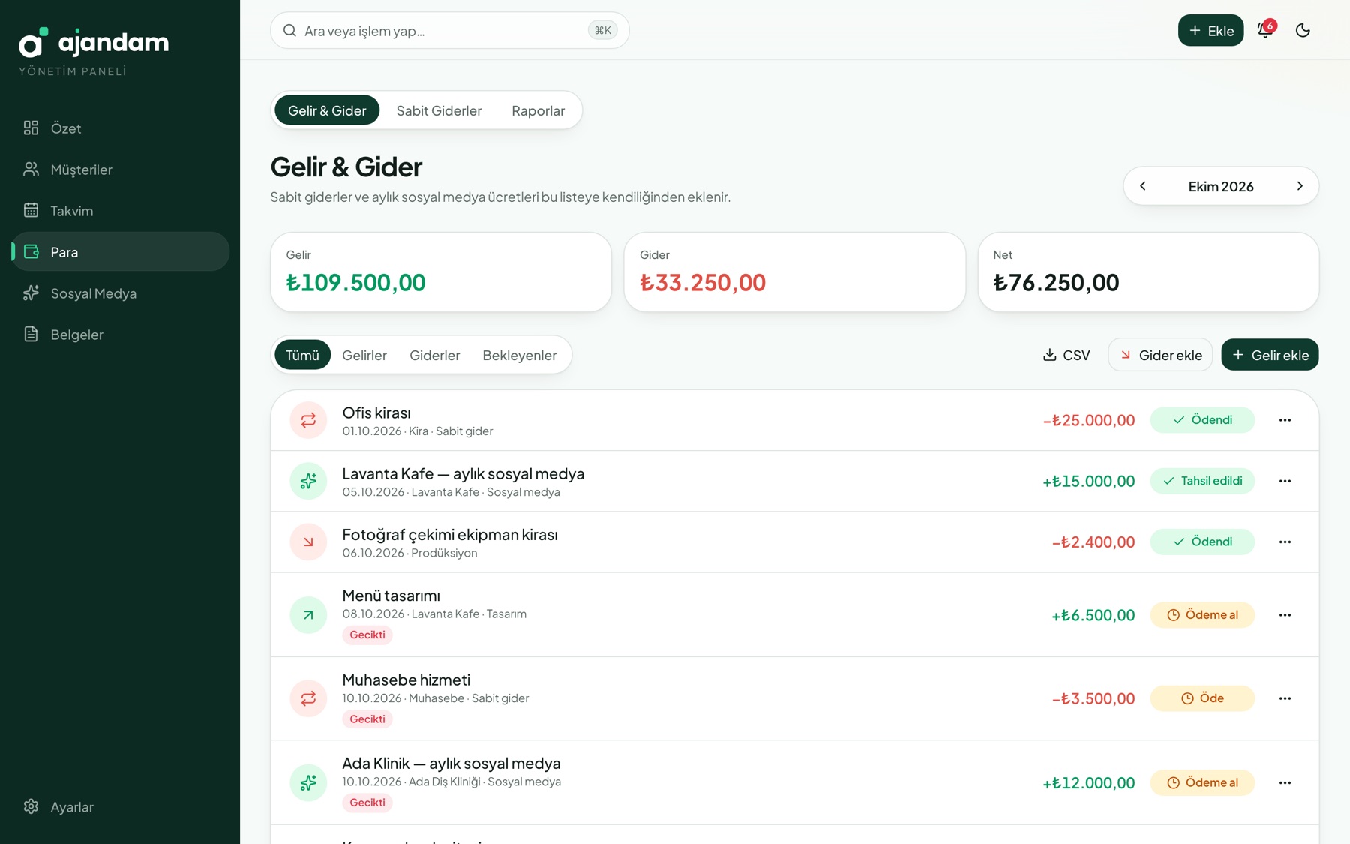Open the Takvim page
The height and width of the screenshot is (844, 1350).
coord(120,211)
